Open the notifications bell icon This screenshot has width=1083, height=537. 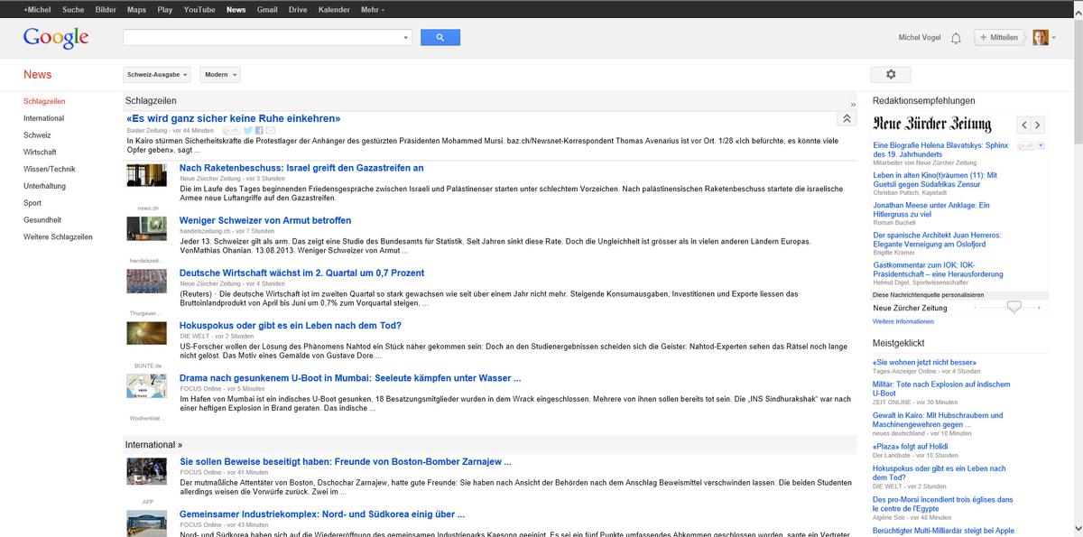pyautogui.click(x=956, y=38)
